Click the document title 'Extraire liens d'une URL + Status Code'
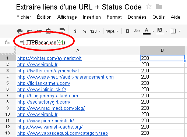This screenshot has height=137, width=187. click(79, 7)
